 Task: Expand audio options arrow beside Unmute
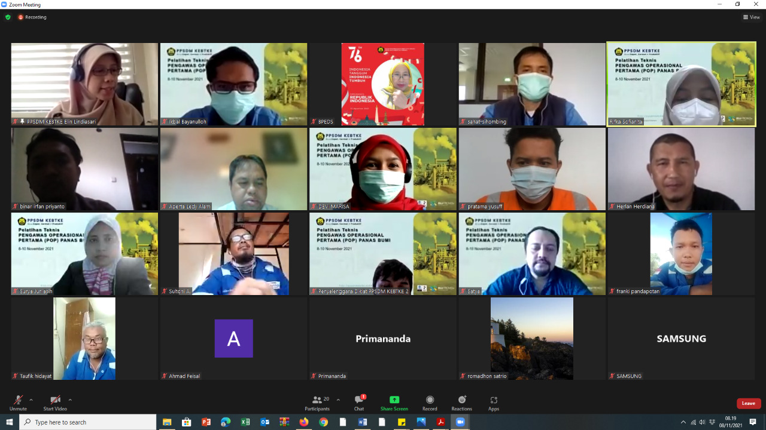[x=31, y=400]
